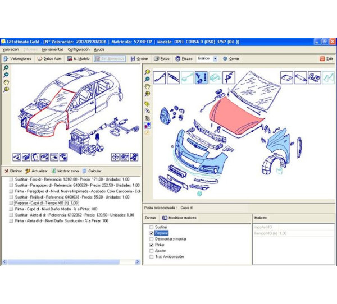Uncheck the Reparar task checkbox
Screen dimensions: 337x304
click(x=152, y=233)
